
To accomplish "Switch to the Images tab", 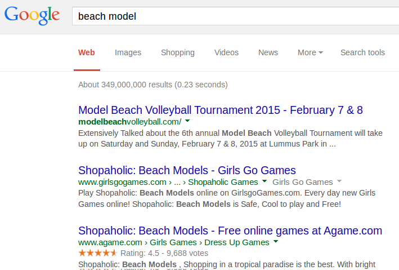I will point(128,52).
